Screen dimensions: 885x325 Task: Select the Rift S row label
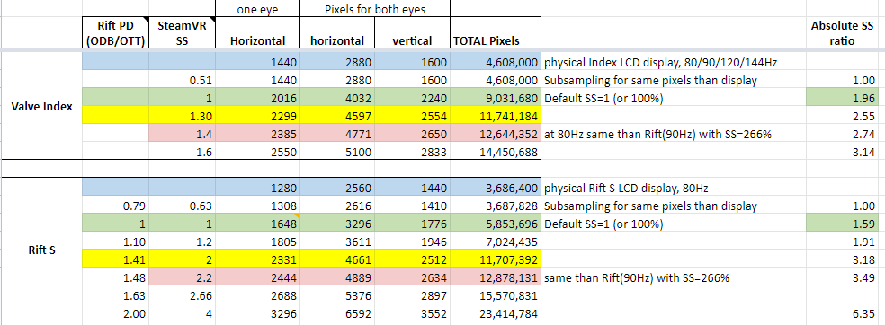[x=41, y=251]
